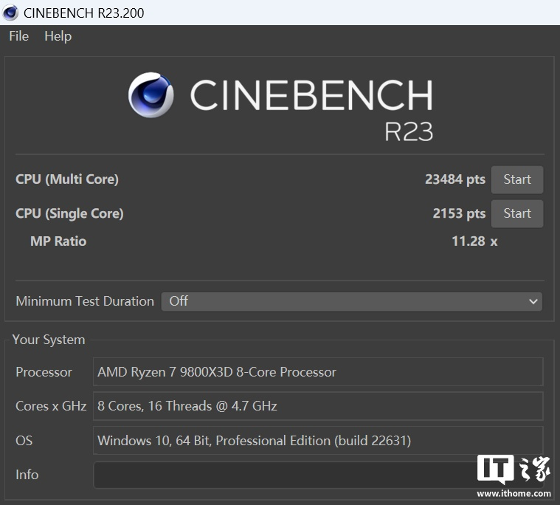Click the Cinebench app icon in title bar
Image resolution: width=560 pixels, height=505 pixels.
point(10,13)
